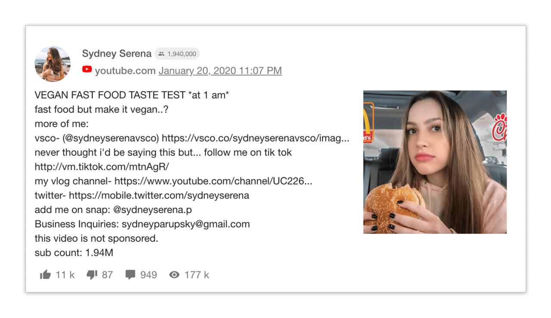Open the vm.tiktok.com link
The height and width of the screenshot is (318, 551).
[x=102, y=167]
